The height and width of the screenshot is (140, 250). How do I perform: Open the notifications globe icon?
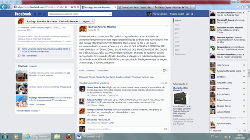(x=44, y=14)
